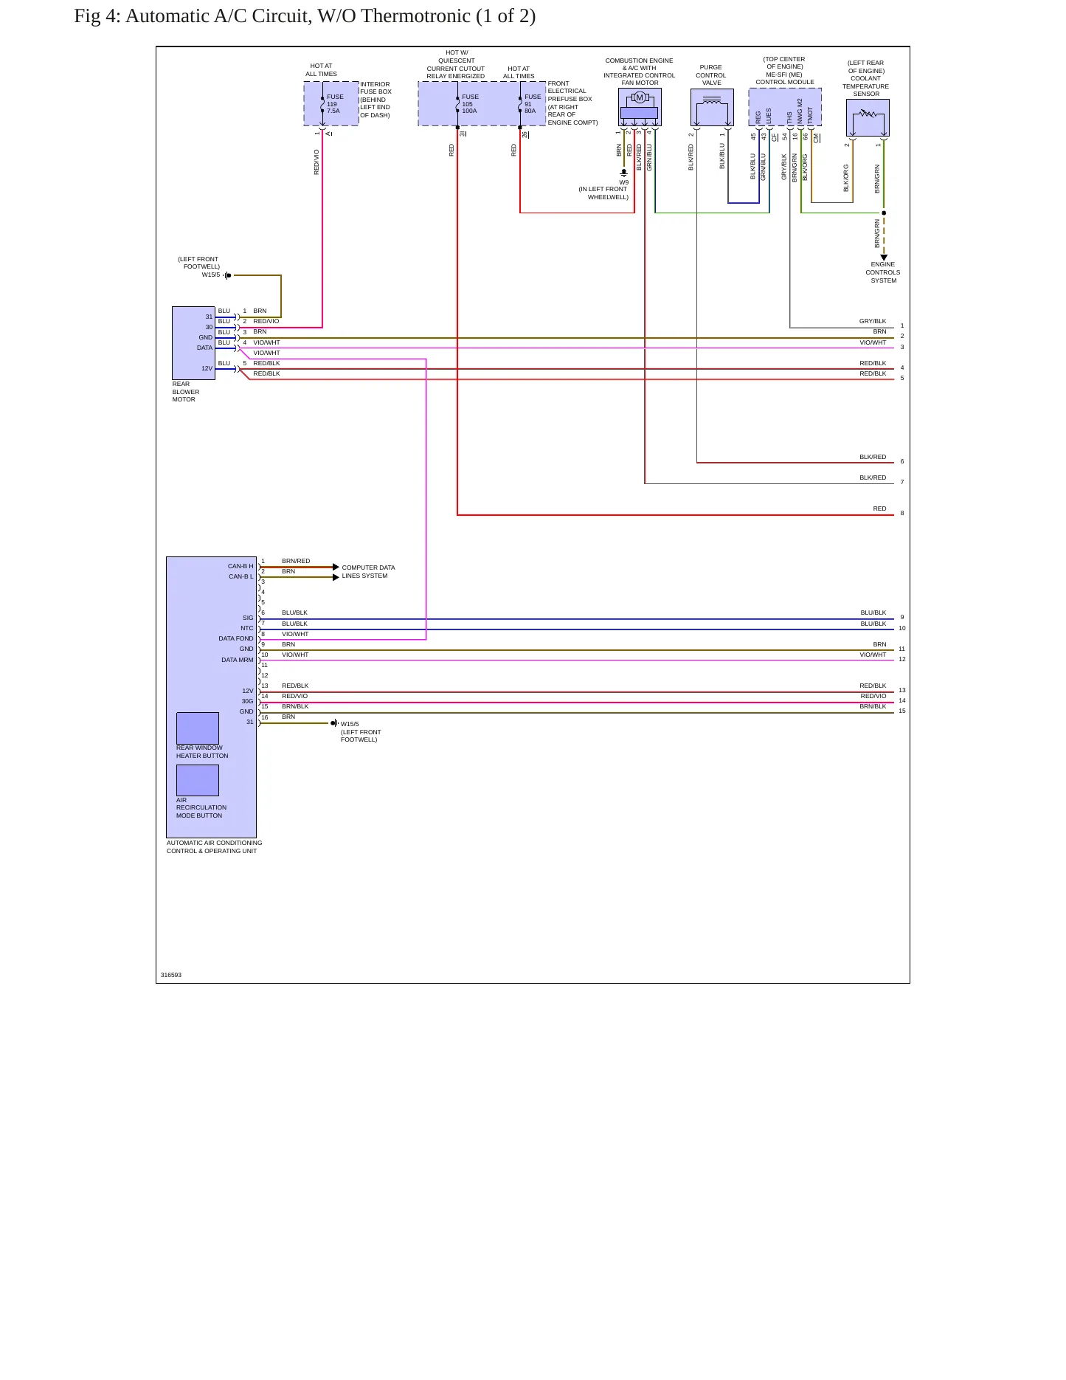Click the Air Recirculation Mode Button label
1066x1380 pixels.
point(201,808)
